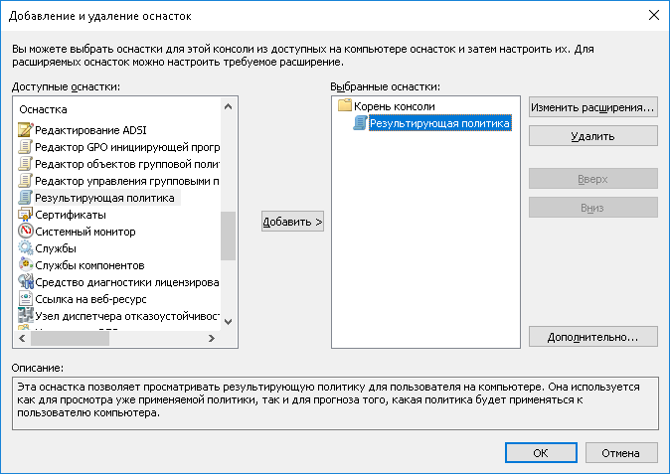Open Изменить расширения dialog
670x474 pixels.
pyautogui.click(x=592, y=107)
